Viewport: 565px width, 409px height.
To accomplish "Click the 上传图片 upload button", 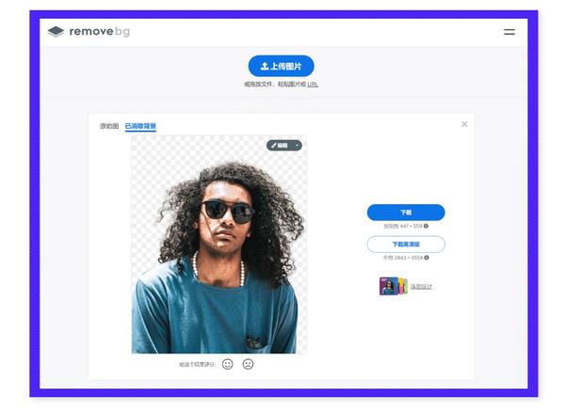I will coord(281,66).
